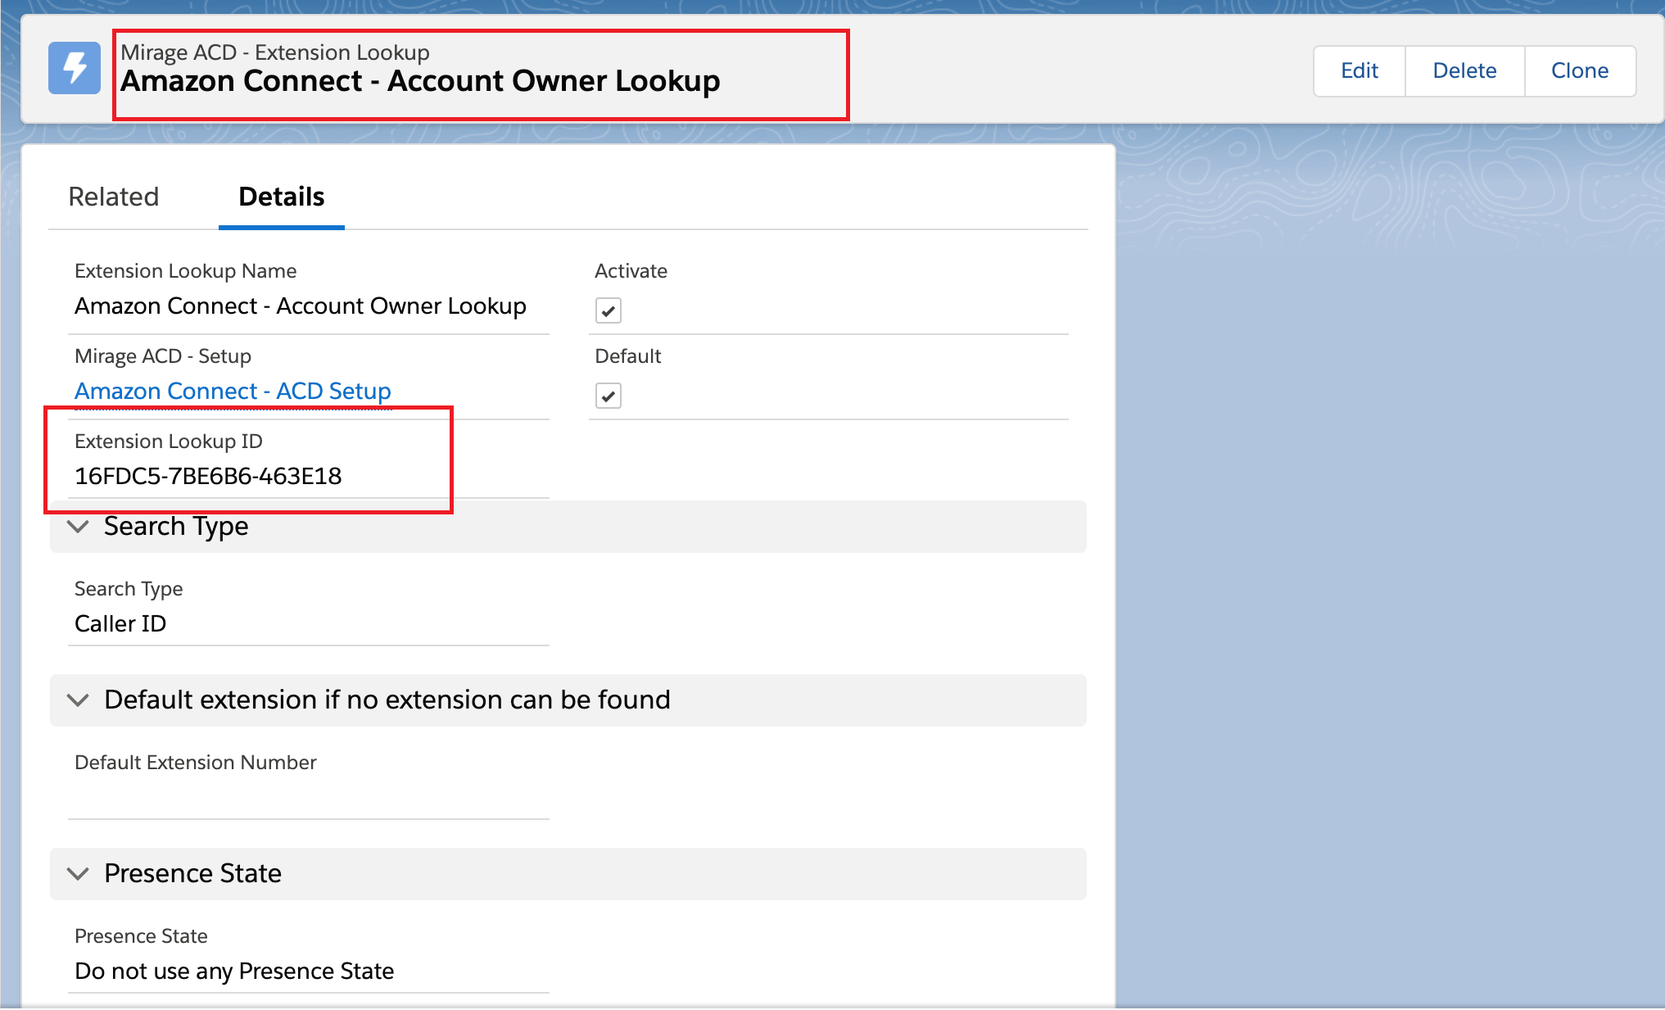1665x1010 pixels.
Task: Select the Details tab
Action: pyautogui.click(x=282, y=197)
